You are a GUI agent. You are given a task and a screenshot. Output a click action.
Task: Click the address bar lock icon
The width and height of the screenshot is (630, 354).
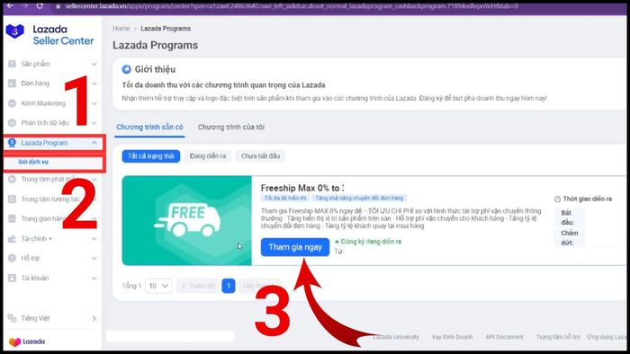pyautogui.click(x=58, y=6)
